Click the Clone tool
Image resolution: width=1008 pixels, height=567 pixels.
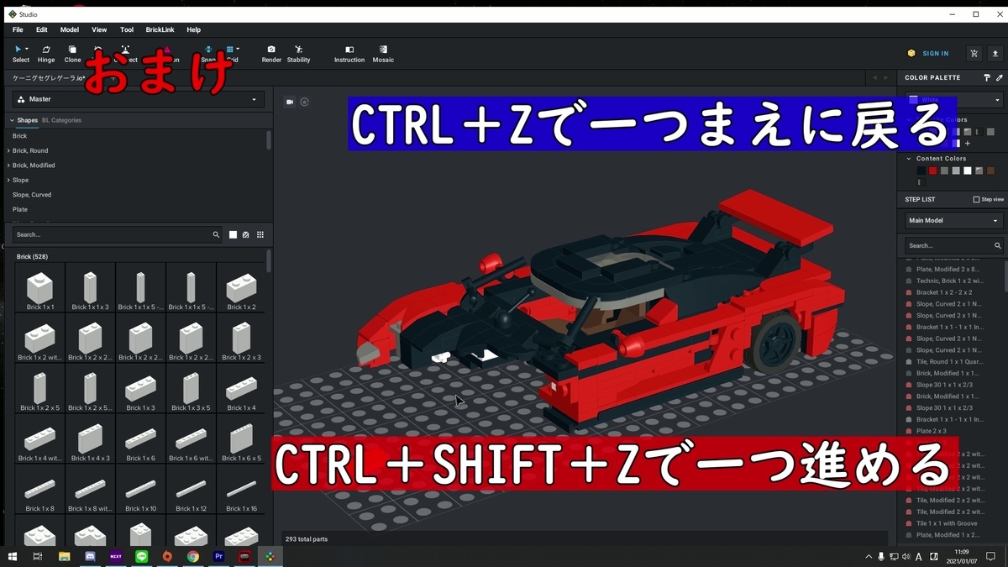[73, 54]
